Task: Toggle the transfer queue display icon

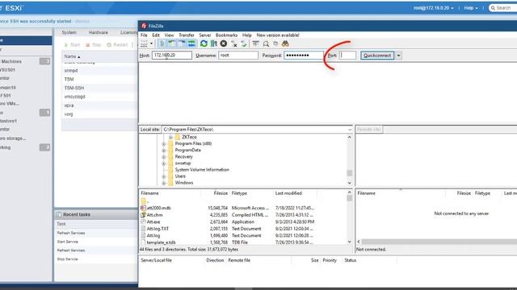Action: click(x=191, y=43)
